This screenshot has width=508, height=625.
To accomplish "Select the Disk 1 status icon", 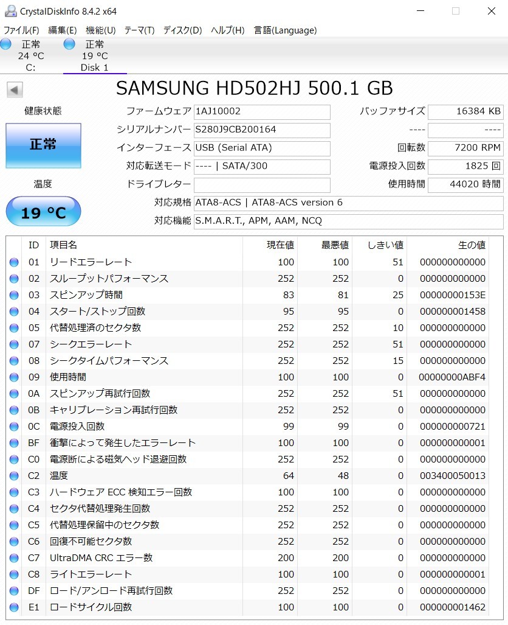I will point(69,44).
